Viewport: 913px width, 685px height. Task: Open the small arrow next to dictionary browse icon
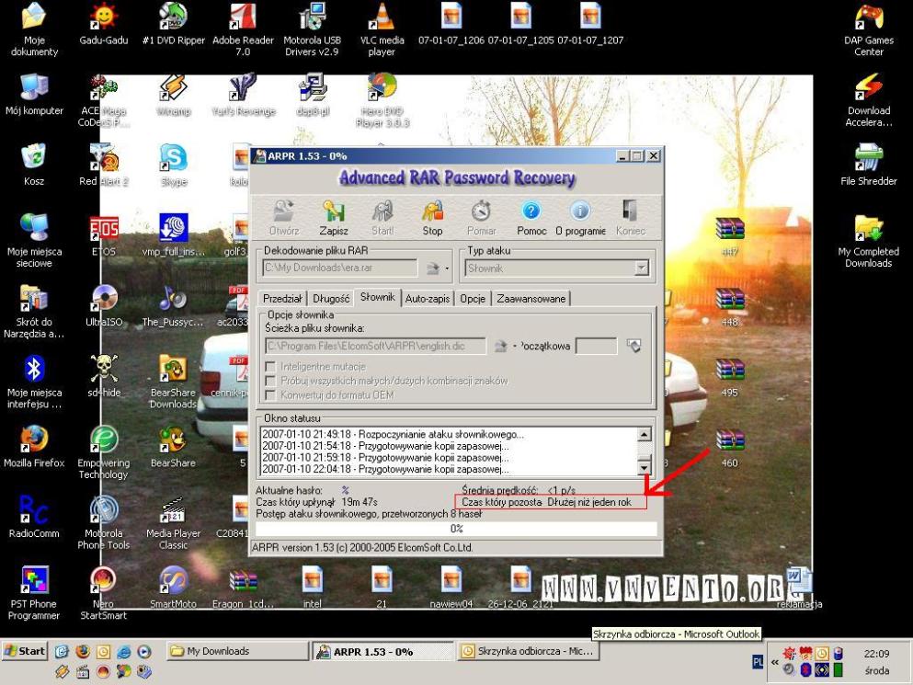(x=514, y=347)
